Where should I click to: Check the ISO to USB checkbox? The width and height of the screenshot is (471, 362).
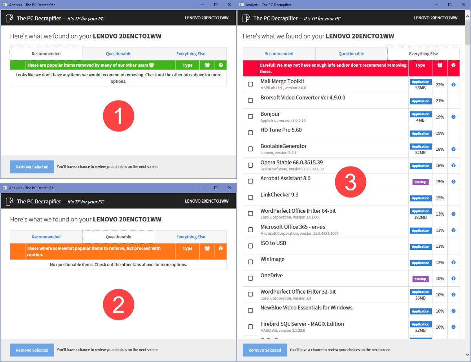click(250, 246)
